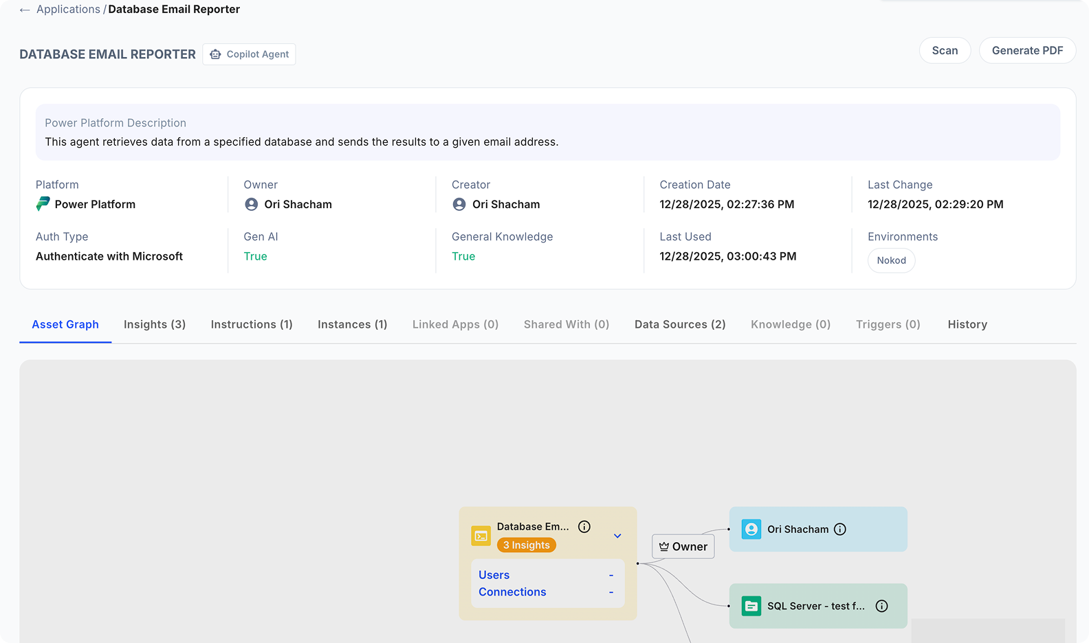Click the Connections link in the node
1089x643 pixels.
tap(512, 592)
